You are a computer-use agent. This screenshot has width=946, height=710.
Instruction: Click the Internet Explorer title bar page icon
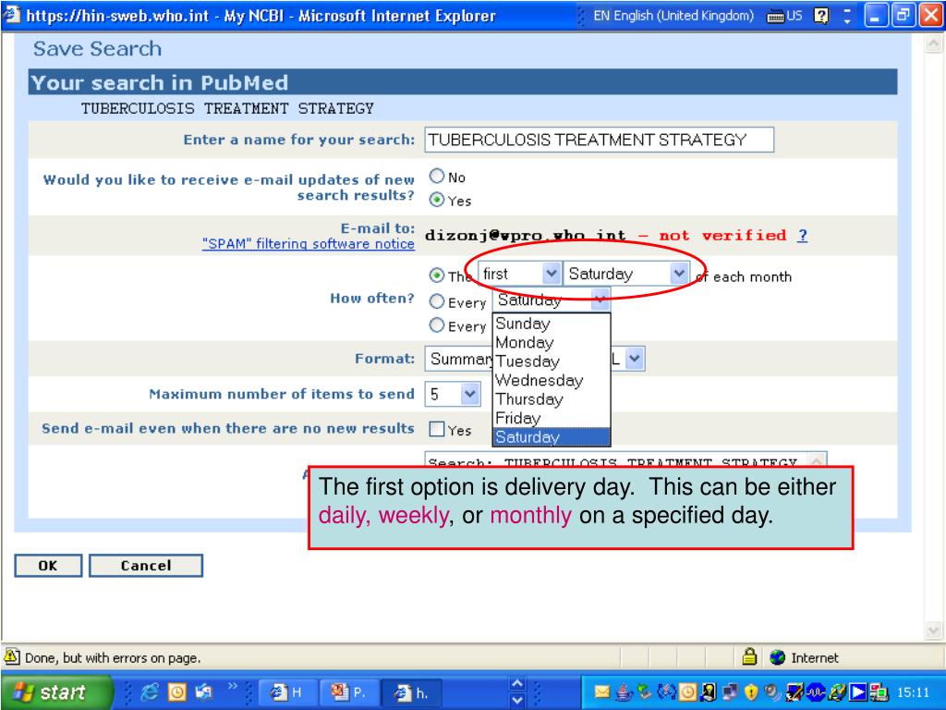(11, 15)
